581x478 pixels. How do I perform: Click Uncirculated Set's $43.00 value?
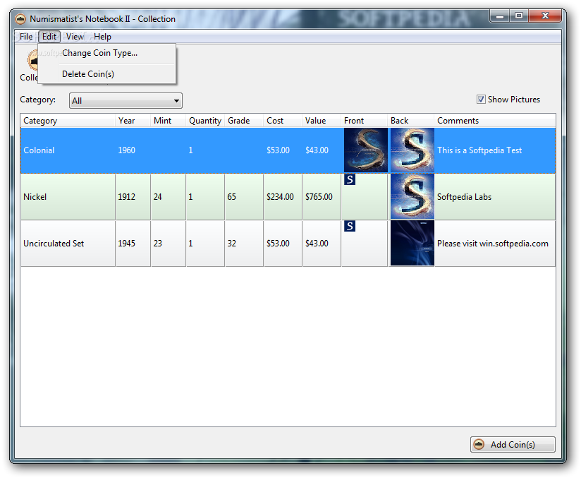pos(322,244)
